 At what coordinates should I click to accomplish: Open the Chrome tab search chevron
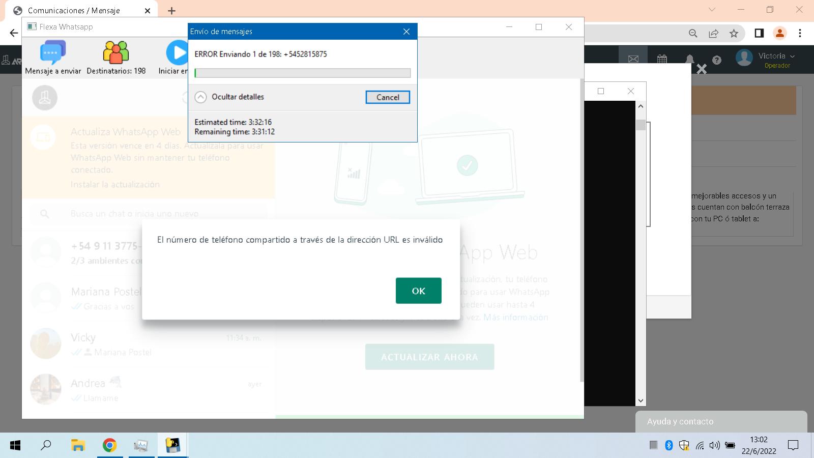tap(712, 10)
